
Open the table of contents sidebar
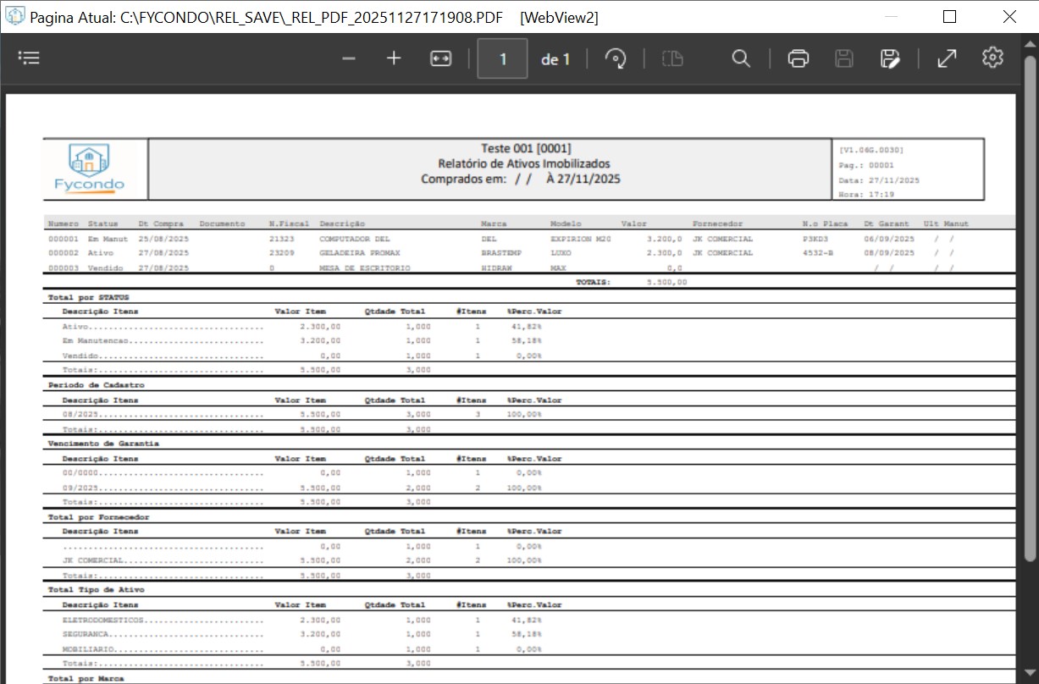(x=30, y=58)
